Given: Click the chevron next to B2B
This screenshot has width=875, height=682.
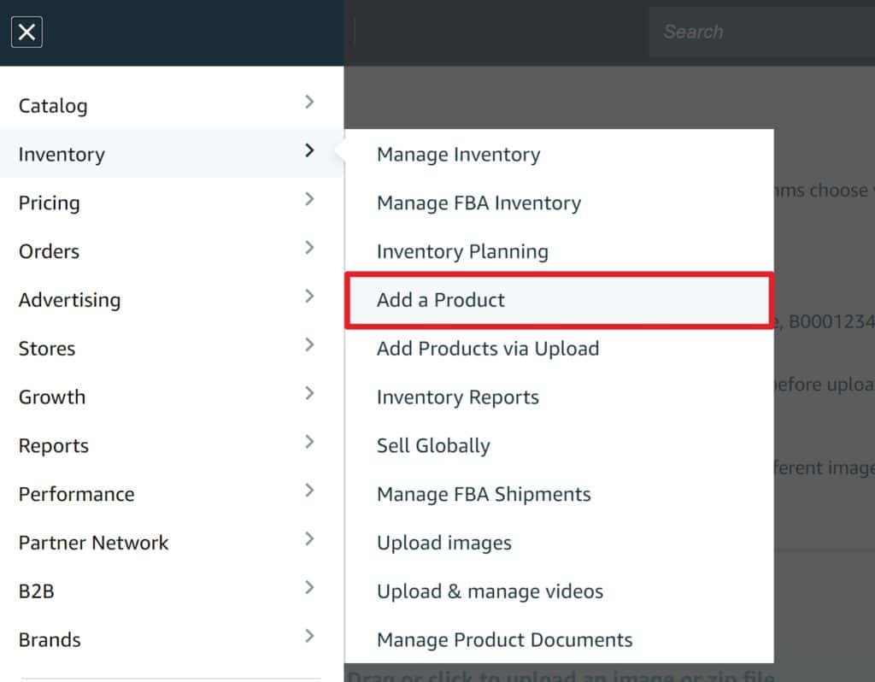Looking at the screenshot, I should pyautogui.click(x=309, y=589).
